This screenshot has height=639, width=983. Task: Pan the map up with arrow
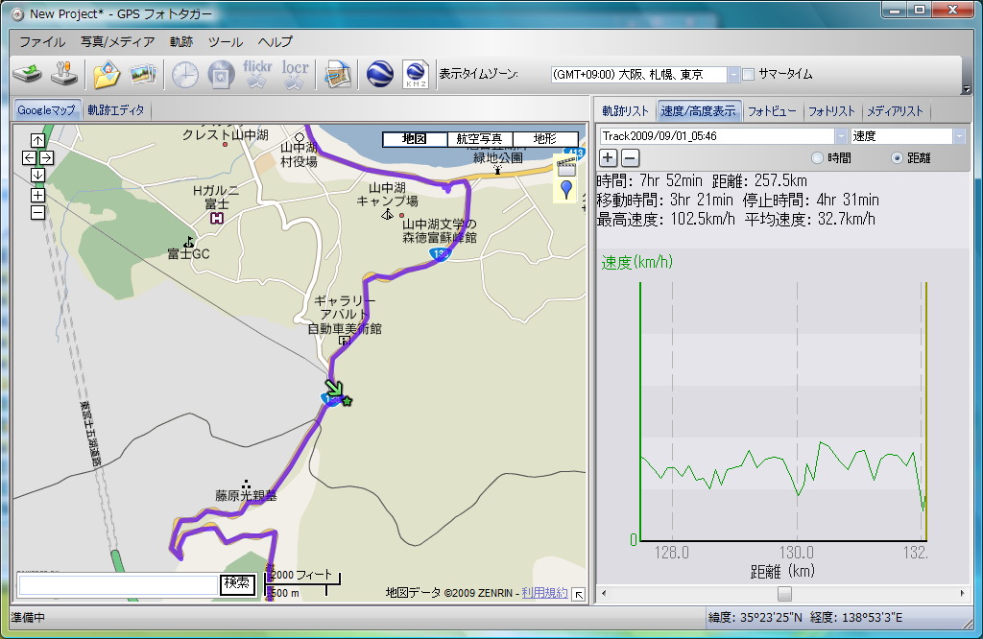[x=37, y=140]
